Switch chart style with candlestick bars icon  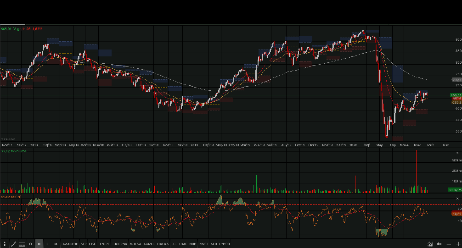click(x=439, y=244)
